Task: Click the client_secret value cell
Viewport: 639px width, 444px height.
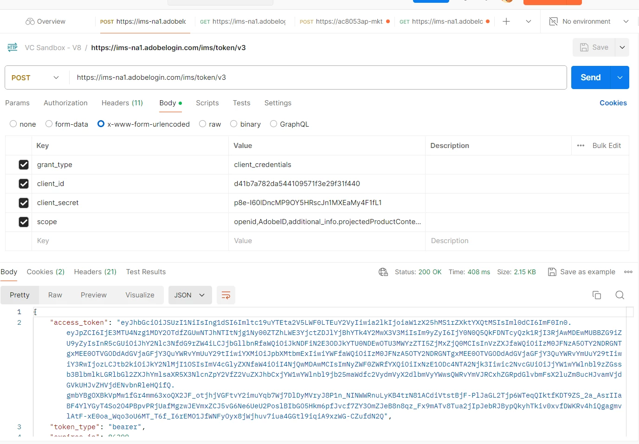Action: 327,203
